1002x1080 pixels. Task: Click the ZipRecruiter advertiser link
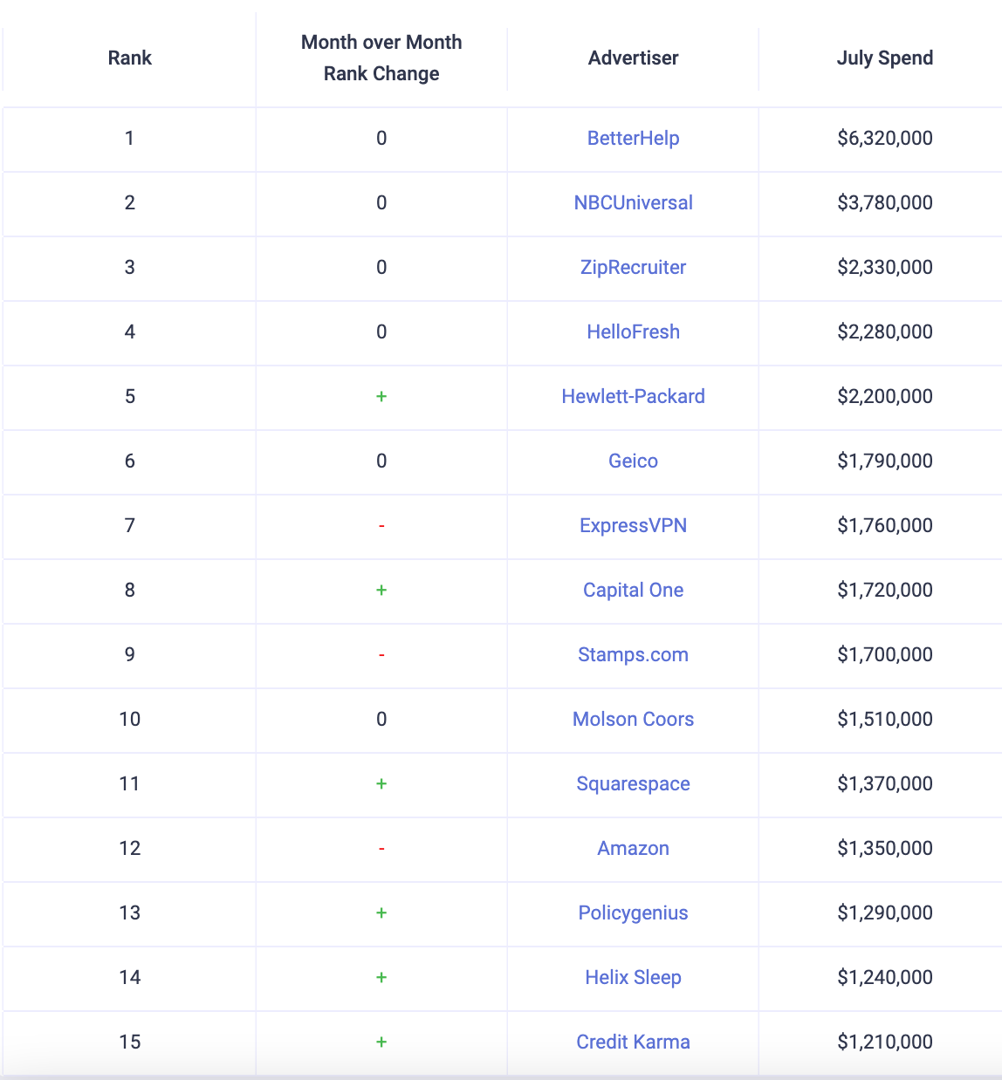[x=633, y=267]
